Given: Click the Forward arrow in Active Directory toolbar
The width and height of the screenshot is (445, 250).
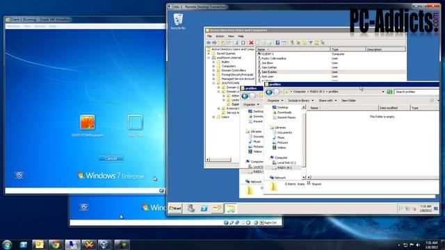Looking at the screenshot, I should pyautogui.click(x=215, y=43).
